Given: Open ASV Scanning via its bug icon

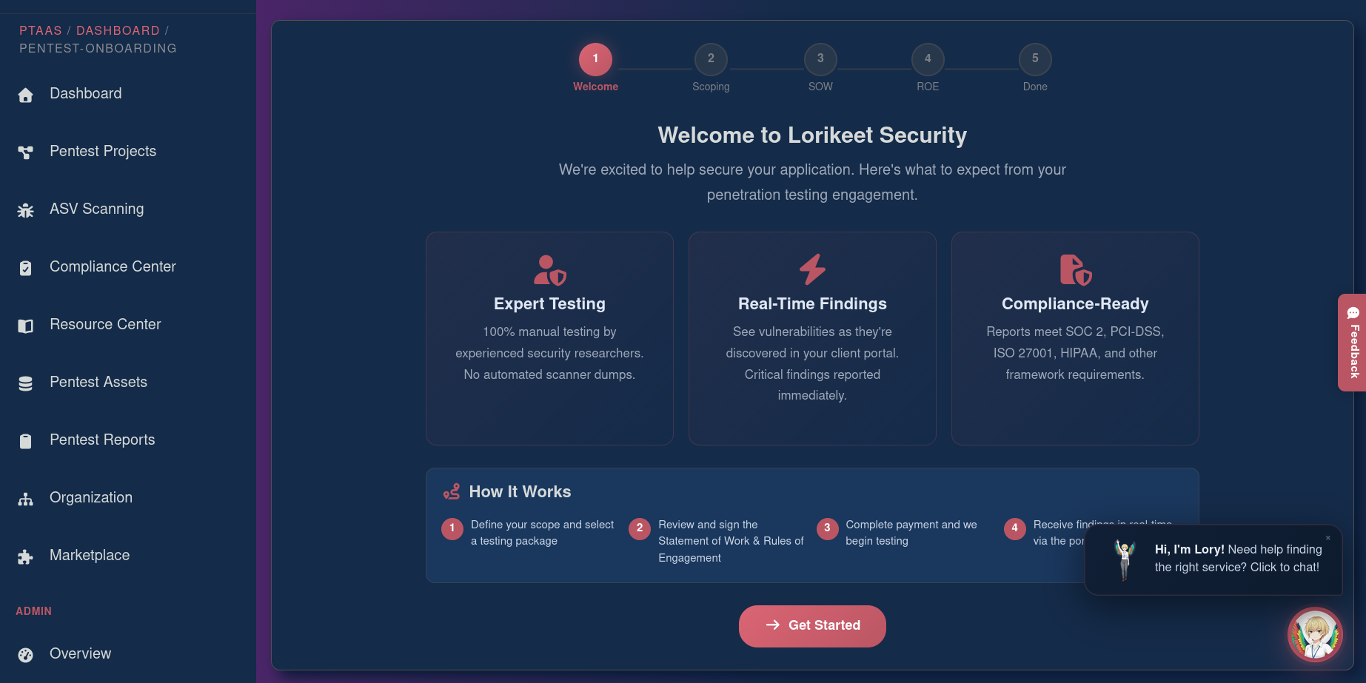Looking at the screenshot, I should (26, 209).
